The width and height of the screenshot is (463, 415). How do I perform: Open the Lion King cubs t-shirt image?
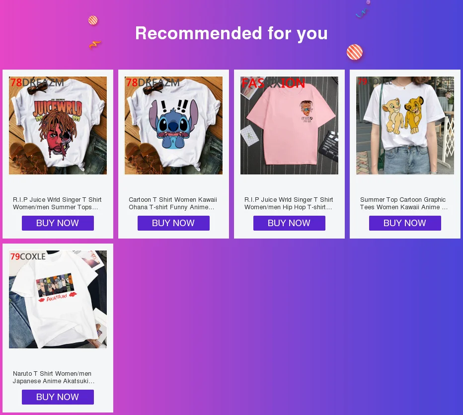pos(405,125)
